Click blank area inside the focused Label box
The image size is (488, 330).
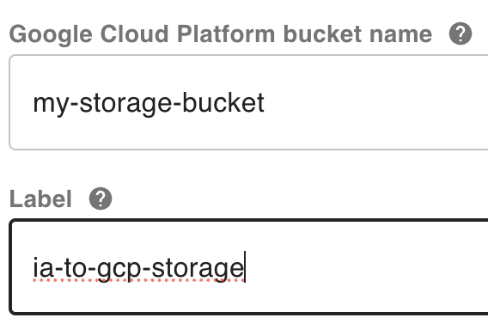click(x=367, y=268)
